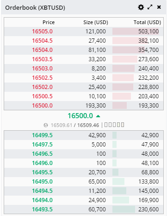Click the globe index price icon
Image resolution: width=167 pixels, height=216 pixels.
pyautogui.click(x=46, y=125)
